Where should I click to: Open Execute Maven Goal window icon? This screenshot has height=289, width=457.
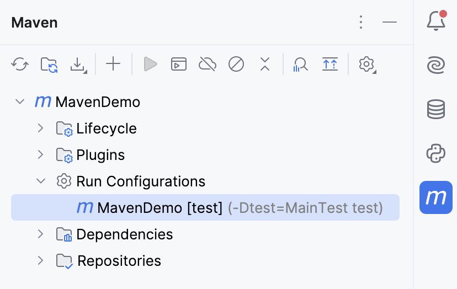pyautogui.click(x=178, y=65)
